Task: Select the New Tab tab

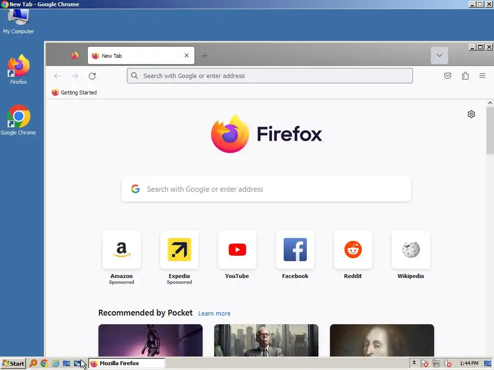Action: coord(141,56)
